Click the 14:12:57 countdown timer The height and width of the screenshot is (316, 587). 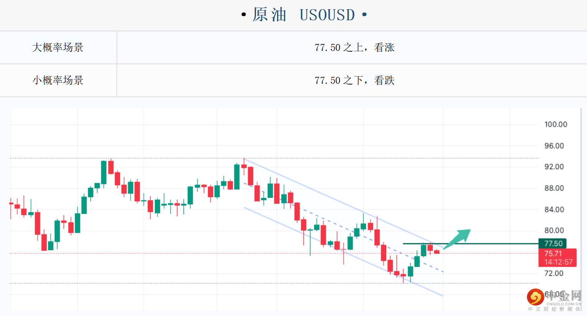(558, 262)
